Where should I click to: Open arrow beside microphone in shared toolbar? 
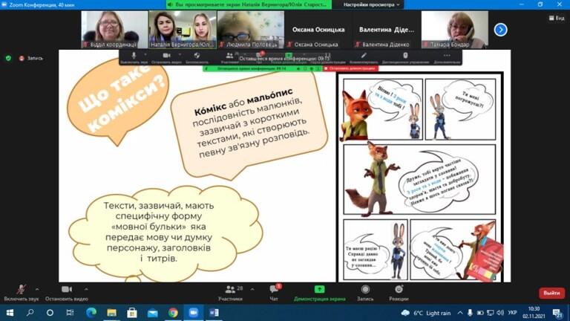tap(145, 55)
